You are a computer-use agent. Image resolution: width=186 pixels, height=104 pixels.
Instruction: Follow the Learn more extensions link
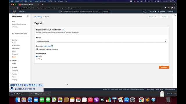coord(47,46)
